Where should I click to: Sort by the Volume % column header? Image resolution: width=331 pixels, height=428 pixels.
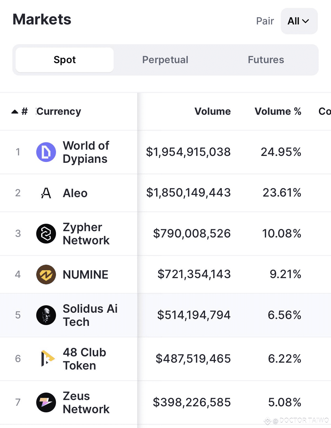pyautogui.click(x=278, y=111)
